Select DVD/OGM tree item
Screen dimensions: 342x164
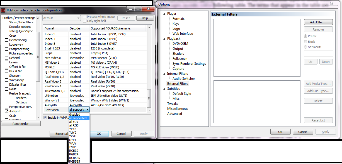[180, 44]
